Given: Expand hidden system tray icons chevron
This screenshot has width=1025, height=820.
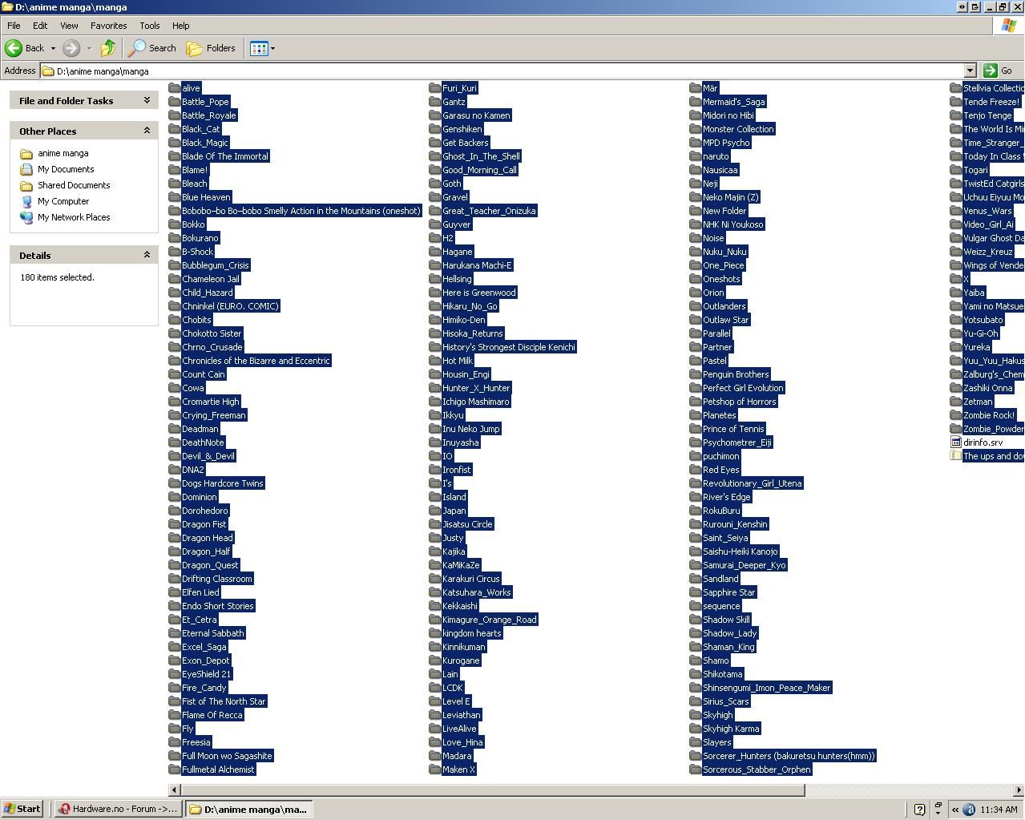Looking at the screenshot, I should (x=955, y=810).
